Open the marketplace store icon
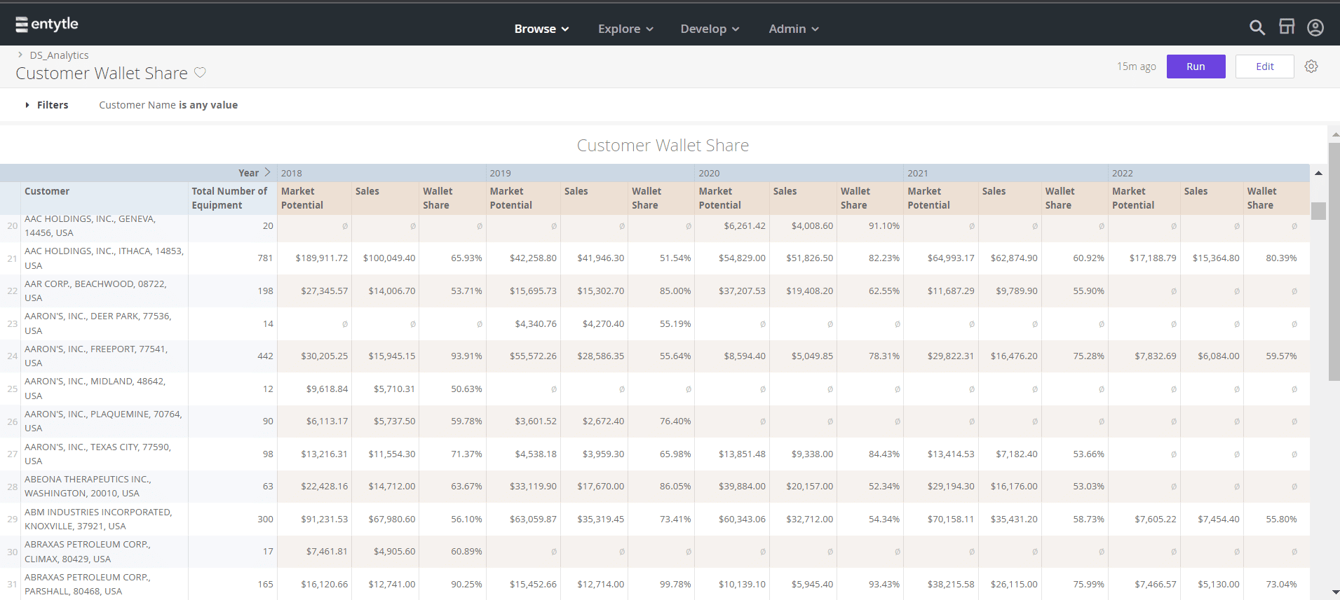This screenshot has height=600, width=1340. tap(1287, 27)
